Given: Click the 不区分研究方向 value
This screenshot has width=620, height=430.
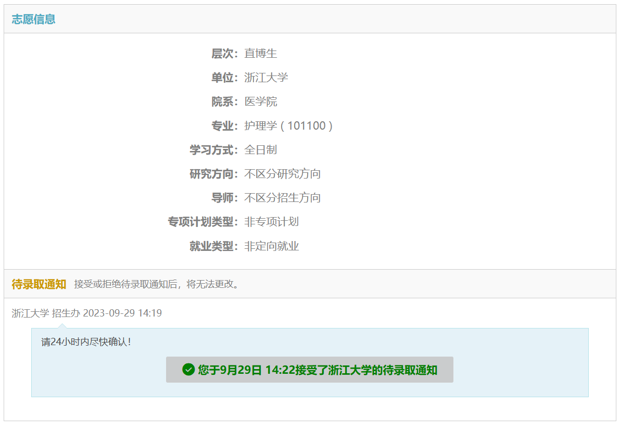Looking at the screenshot, I should point(283,174).
